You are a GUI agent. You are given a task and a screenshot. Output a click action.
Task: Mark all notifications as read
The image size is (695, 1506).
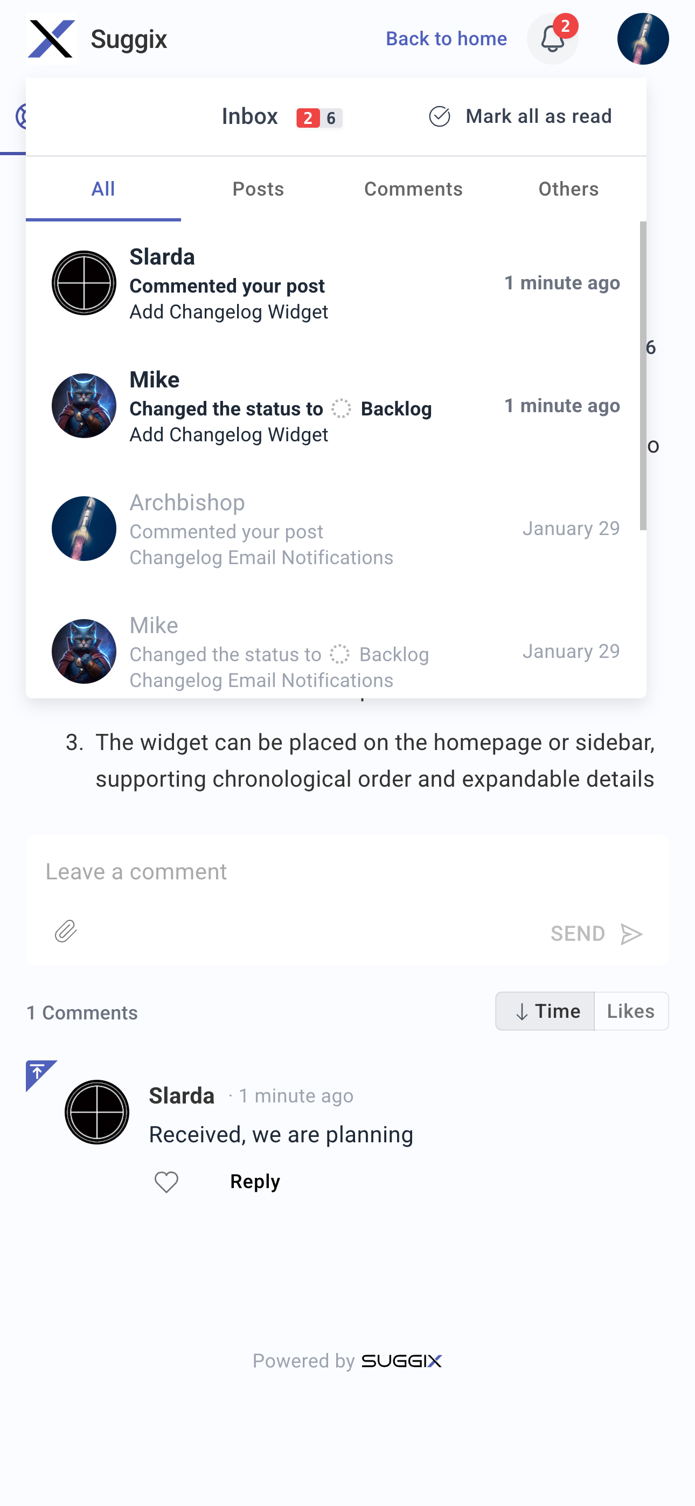coord(520,116)
